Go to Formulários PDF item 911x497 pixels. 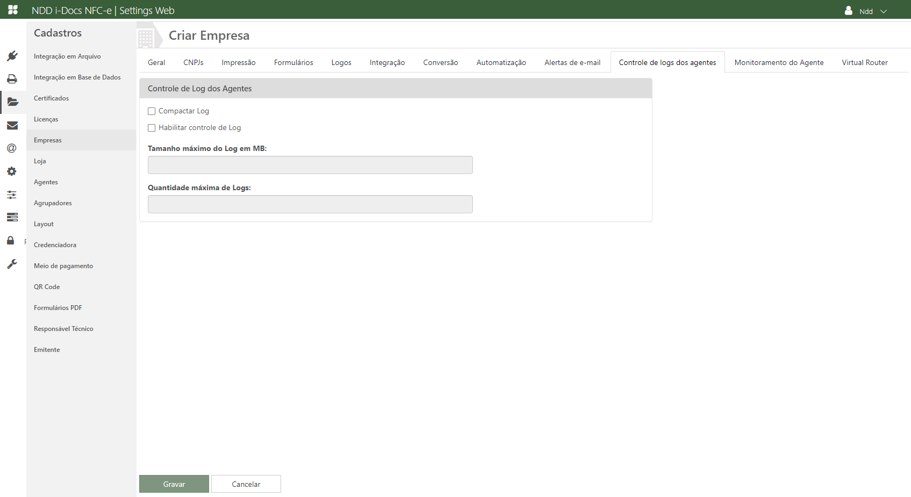(81, 308)
